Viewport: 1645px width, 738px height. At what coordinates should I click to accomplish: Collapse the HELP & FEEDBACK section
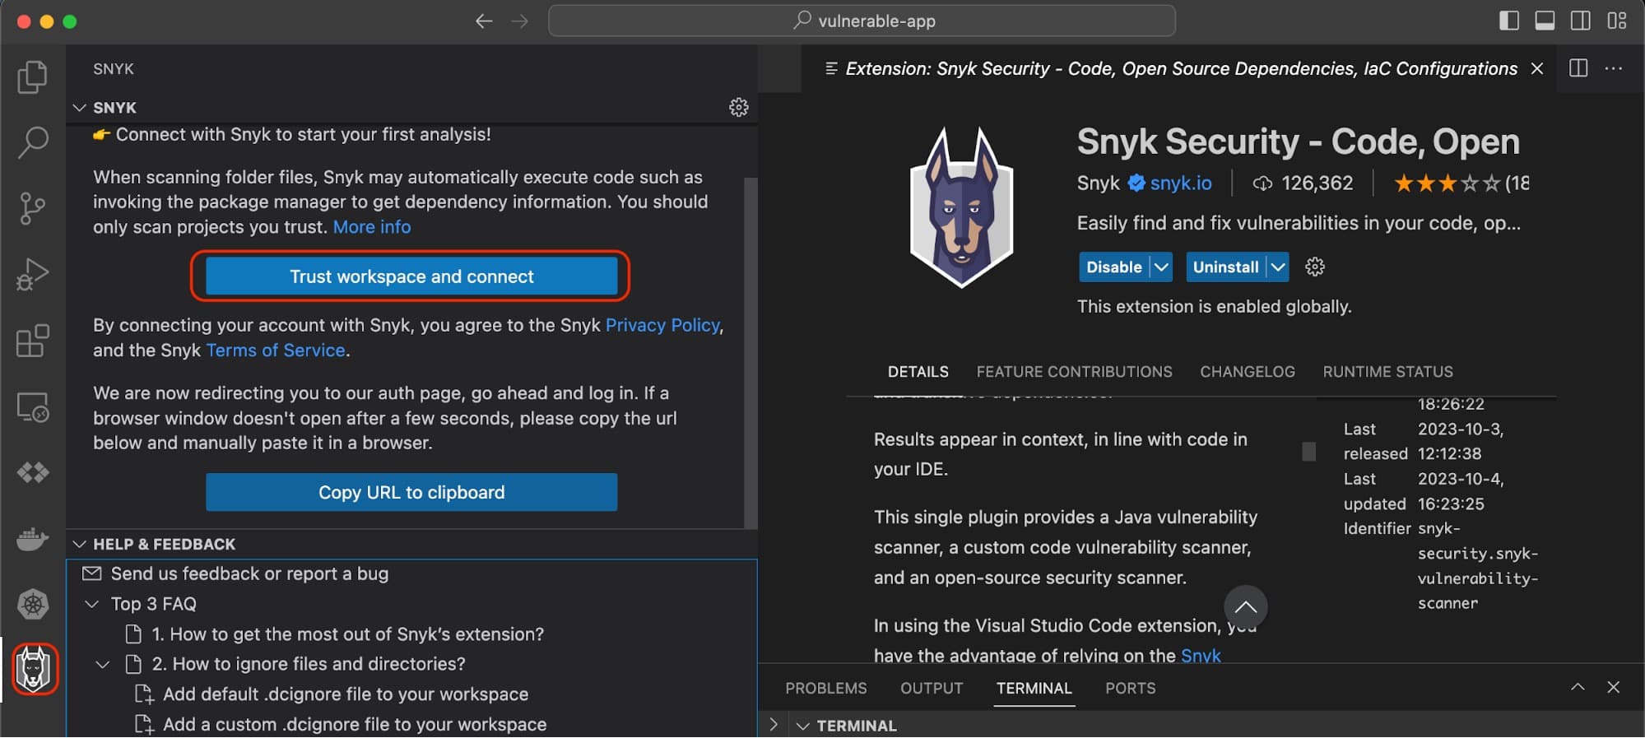tap(80, 544)
